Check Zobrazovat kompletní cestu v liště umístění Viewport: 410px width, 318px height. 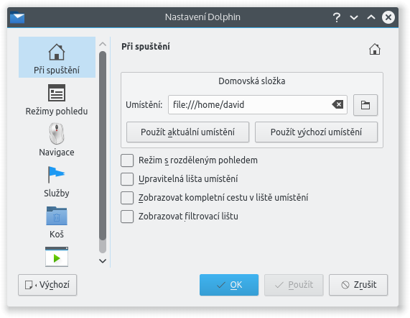(127, 198)
